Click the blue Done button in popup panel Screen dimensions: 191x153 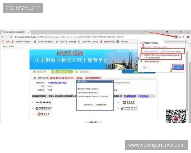point(178,68)
